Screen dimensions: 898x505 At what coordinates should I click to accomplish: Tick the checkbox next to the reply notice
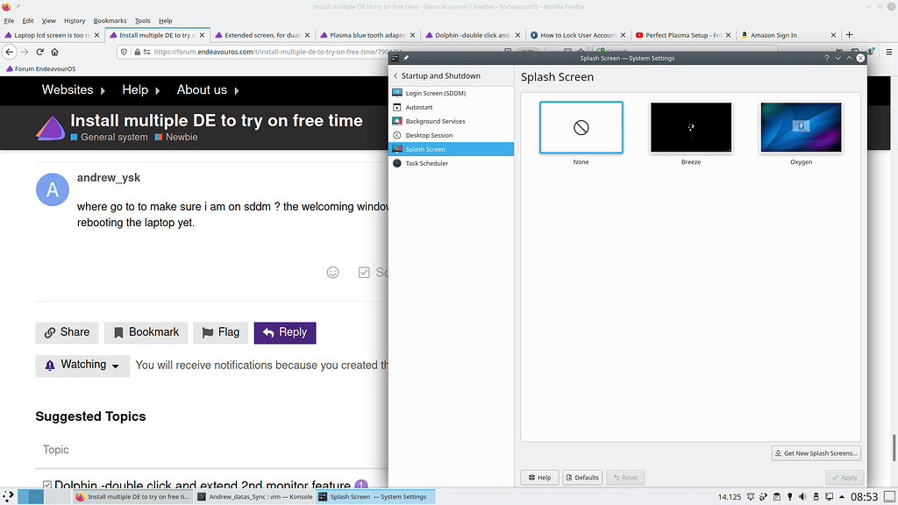click(364, 272)
